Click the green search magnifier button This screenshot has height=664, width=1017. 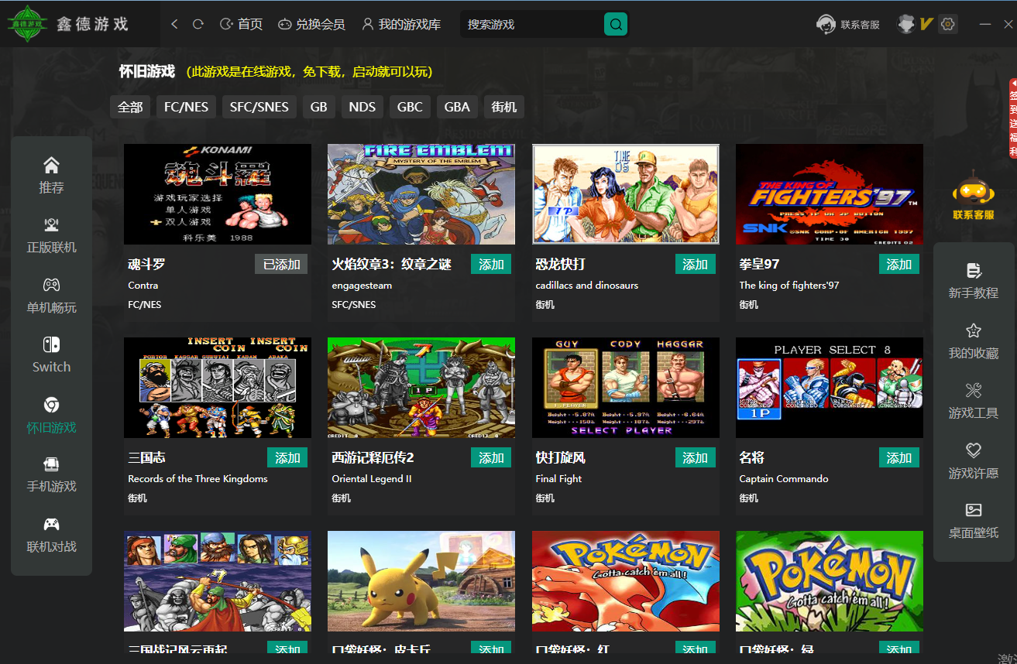616,25
